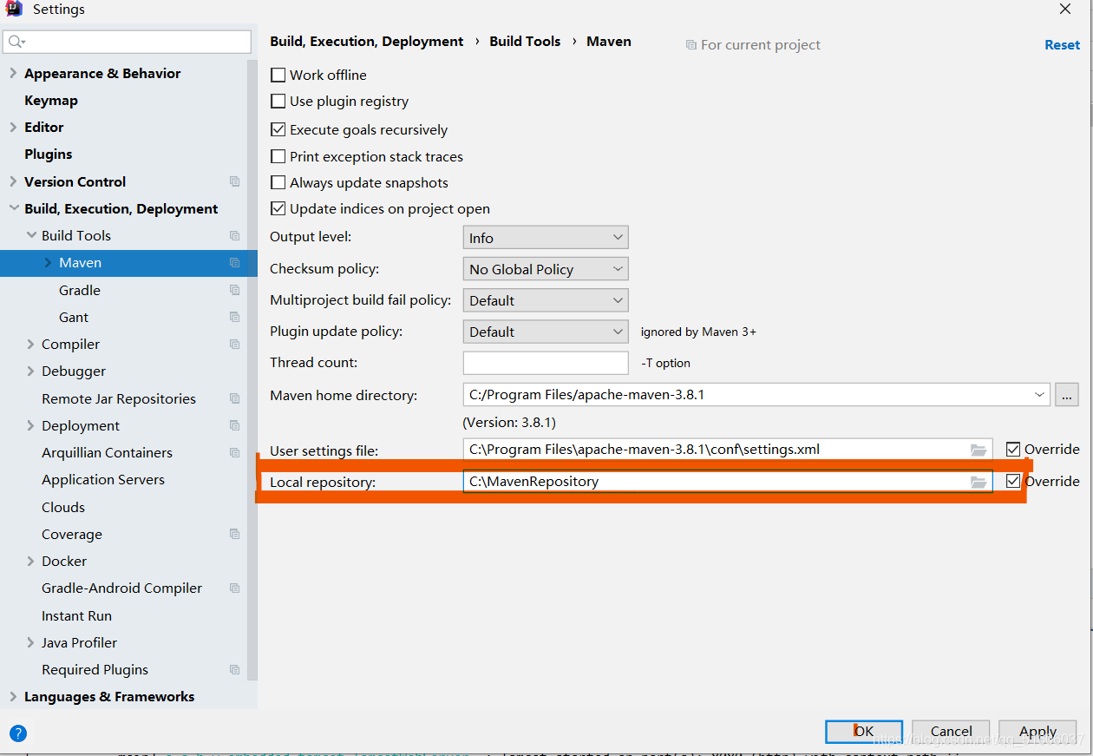The image size is (1093, 756).
Task: Select Gradle in the settings sidebar
Action: point(79,290)
